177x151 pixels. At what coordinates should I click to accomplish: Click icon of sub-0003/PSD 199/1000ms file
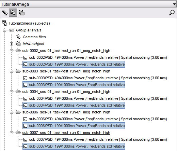[x=25, y=85]
